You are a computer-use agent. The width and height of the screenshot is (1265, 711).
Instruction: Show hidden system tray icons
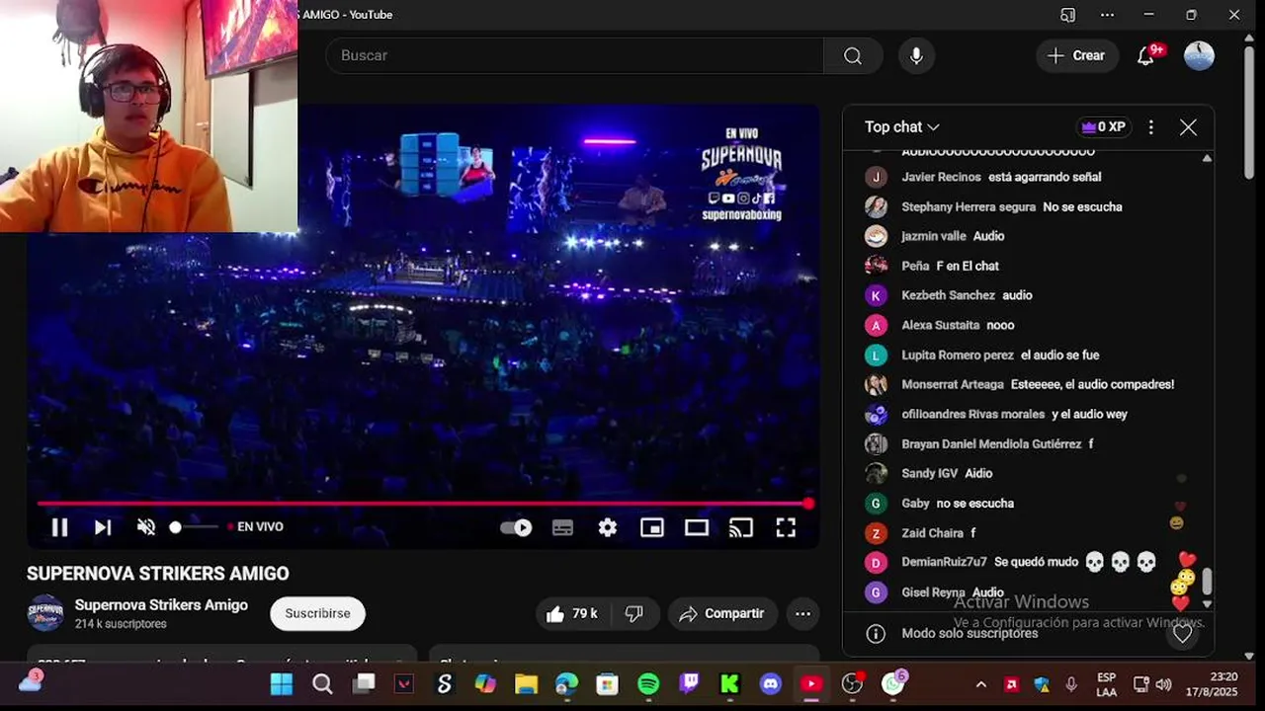(x=980, y=684)
